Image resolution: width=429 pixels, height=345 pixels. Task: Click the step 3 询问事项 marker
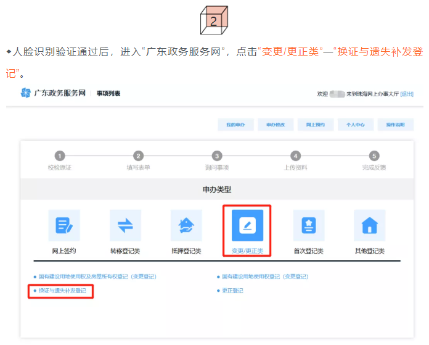(x=217, y=156)
